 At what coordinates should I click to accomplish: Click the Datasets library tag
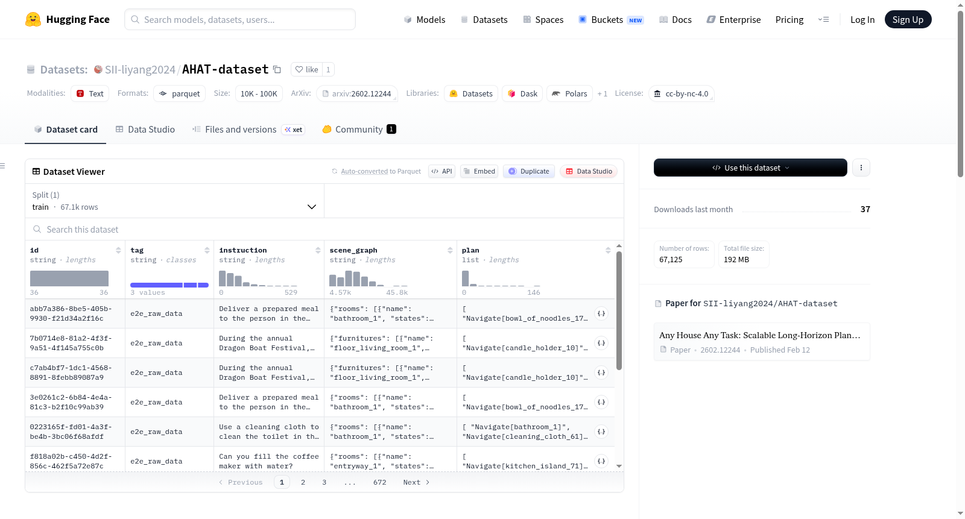pyautogui.click(x=471, y=93)
